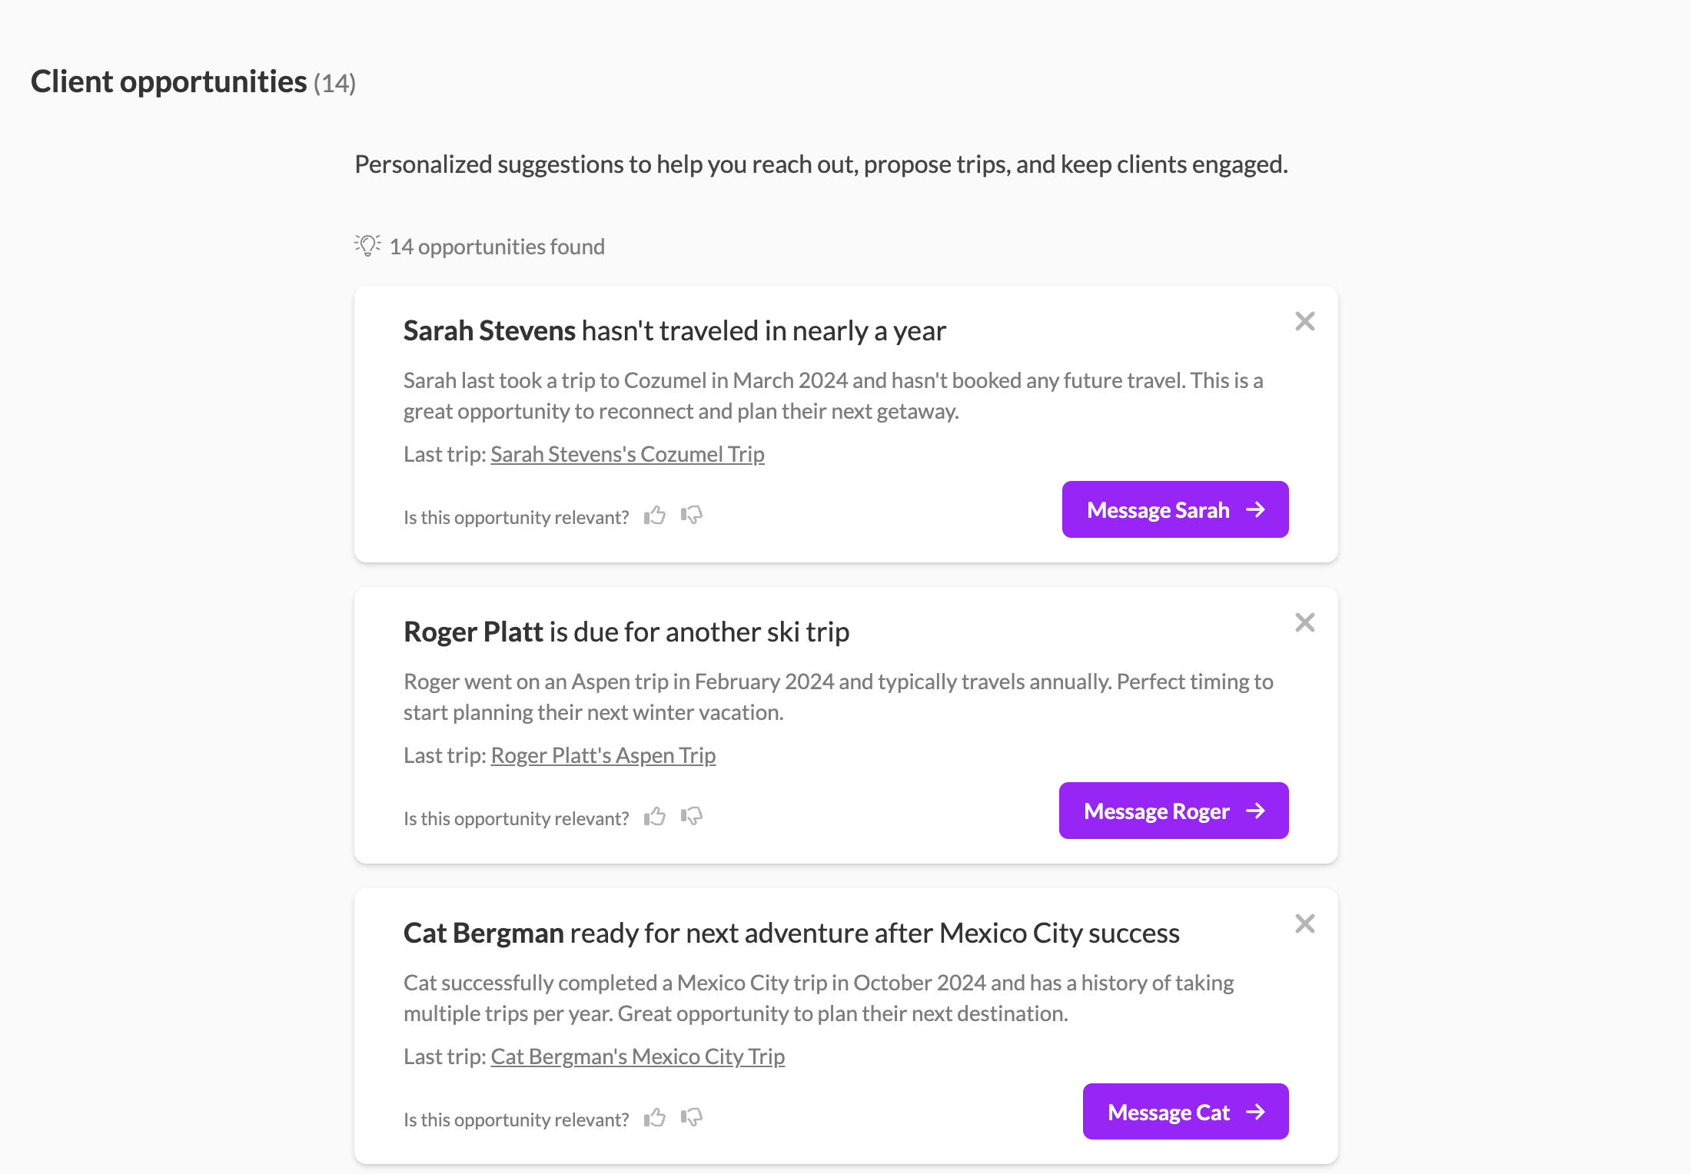Thumbs up Sarah Stevens opportunity
Viewport: 1691px width, 1174px height.
point(655,516)
